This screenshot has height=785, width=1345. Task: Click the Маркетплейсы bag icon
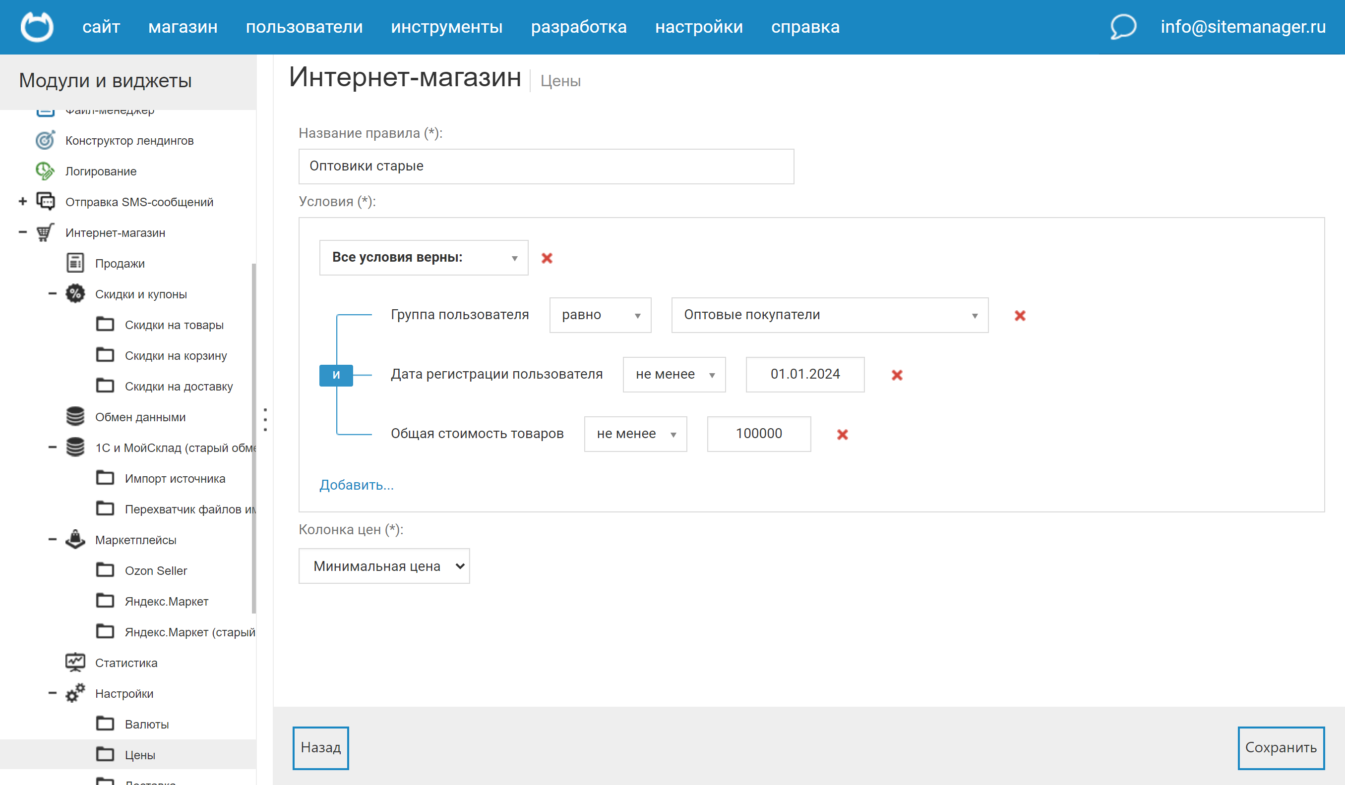pyautogui.click(x=75, y=539)
